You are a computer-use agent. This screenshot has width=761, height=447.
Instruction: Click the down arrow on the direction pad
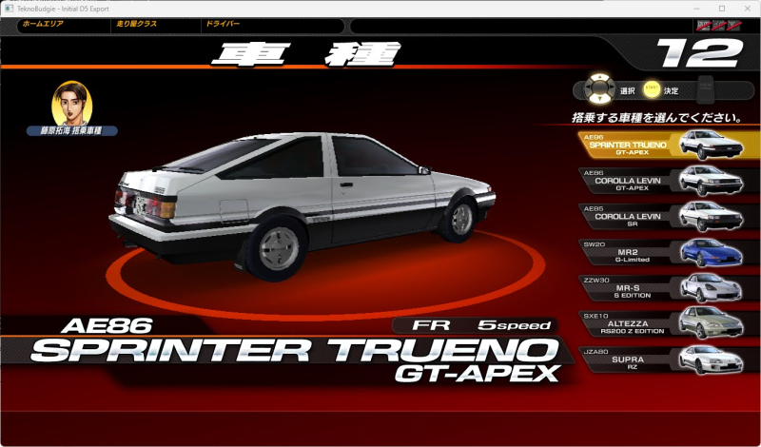tap(600, 100)
